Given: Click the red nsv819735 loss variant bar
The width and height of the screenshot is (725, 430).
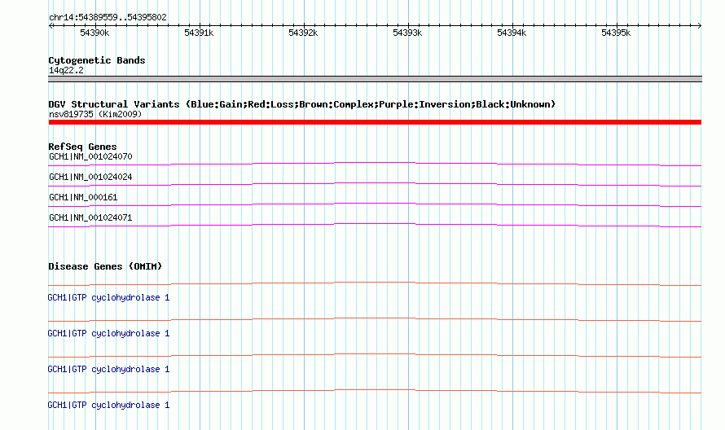Looking at the screenshot, I should click(x=375, y=122).
